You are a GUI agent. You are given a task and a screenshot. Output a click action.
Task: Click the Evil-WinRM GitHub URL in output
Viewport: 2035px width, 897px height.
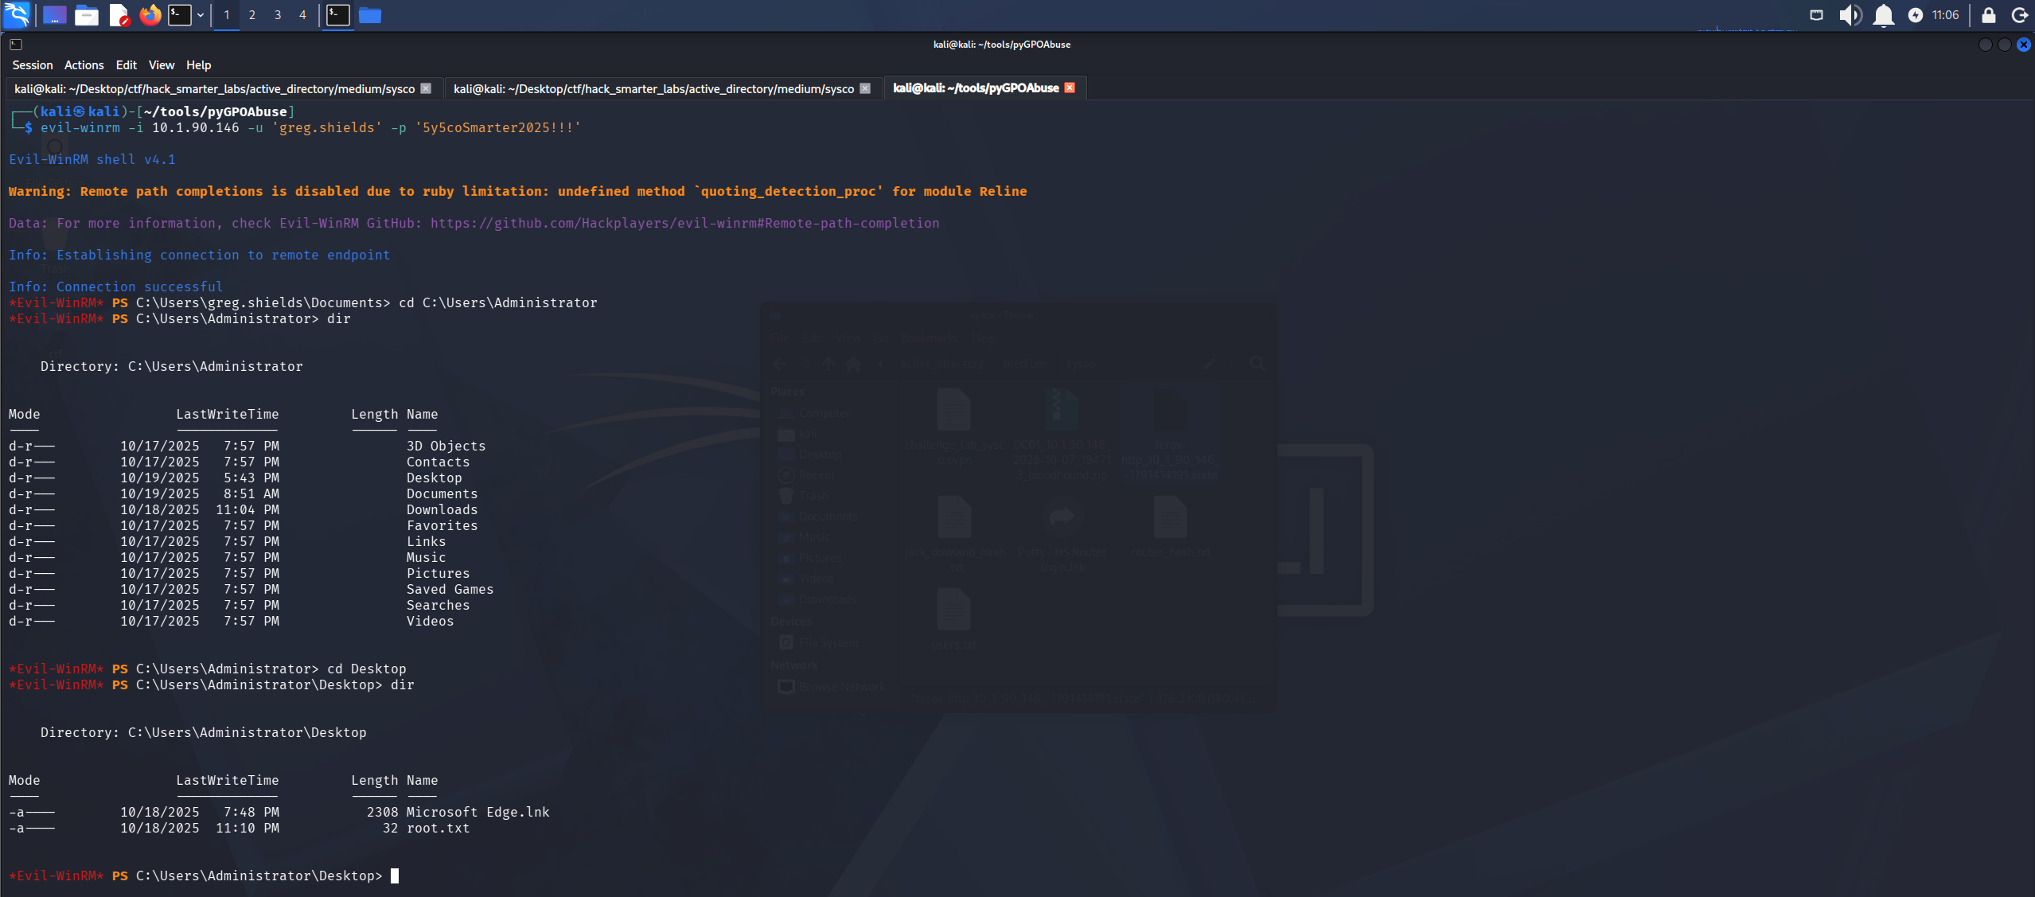pyautogui.click(x=684, y=223)
